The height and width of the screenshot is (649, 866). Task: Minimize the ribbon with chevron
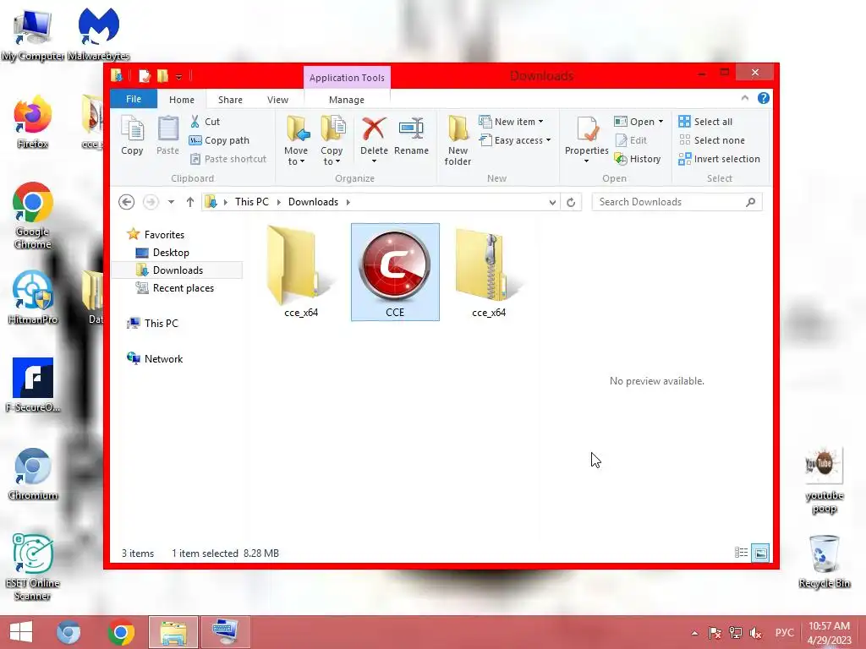[744, 98]
